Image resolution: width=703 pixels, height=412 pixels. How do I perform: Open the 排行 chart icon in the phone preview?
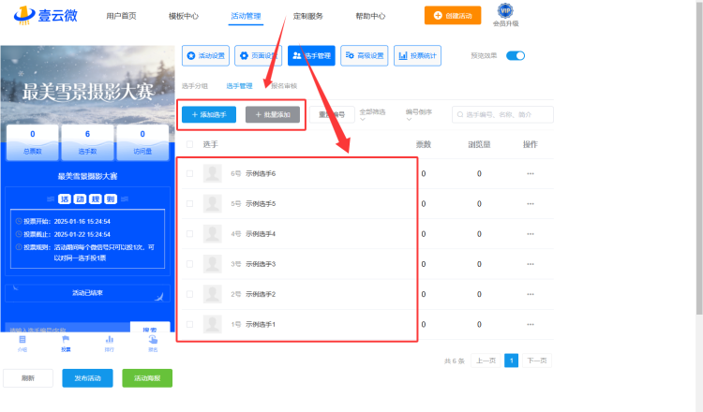110,340
